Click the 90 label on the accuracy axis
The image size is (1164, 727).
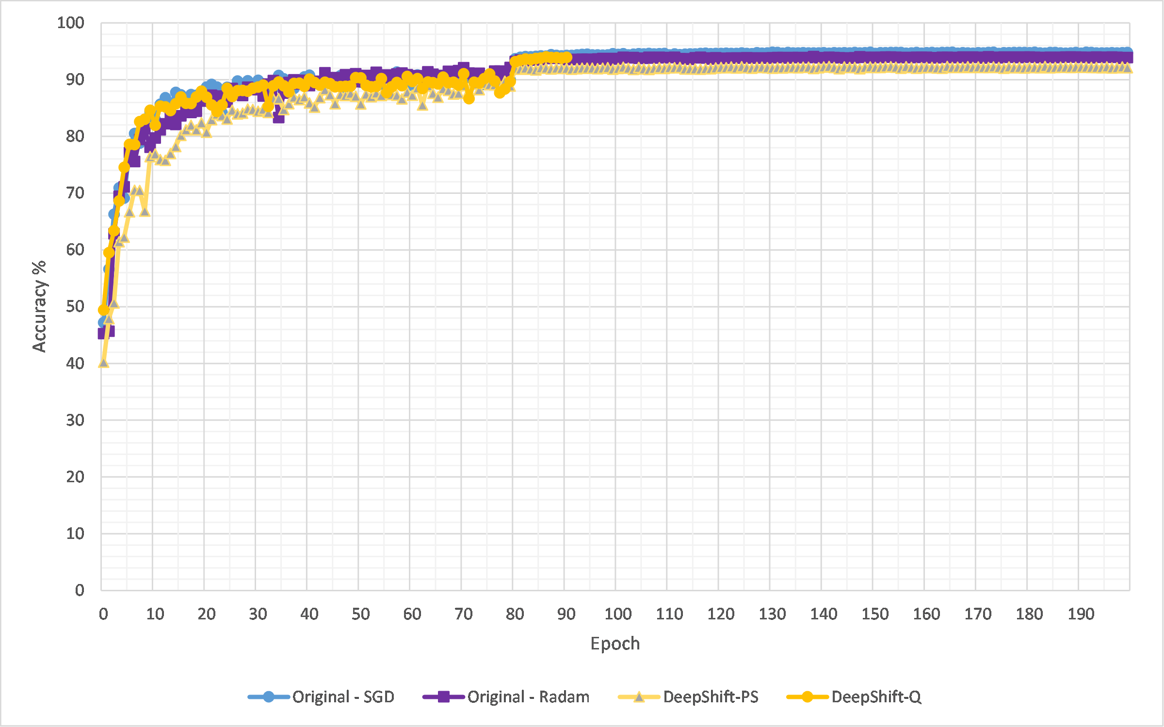click(75, 79)
